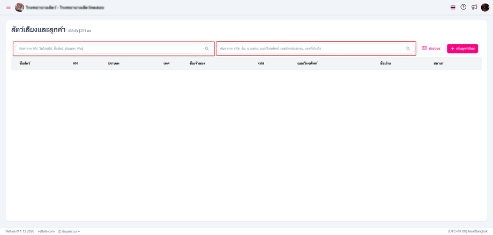This screenshot has height=235, width=493.
Task: Focus the customer search field (code, name, phone)
Action: click(316, 49)
